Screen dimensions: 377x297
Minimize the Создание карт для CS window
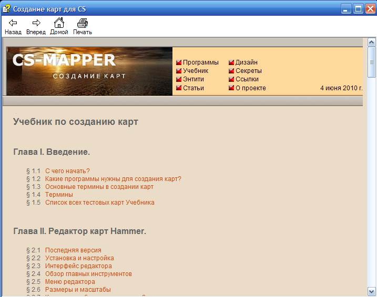[x=346, y=9]
